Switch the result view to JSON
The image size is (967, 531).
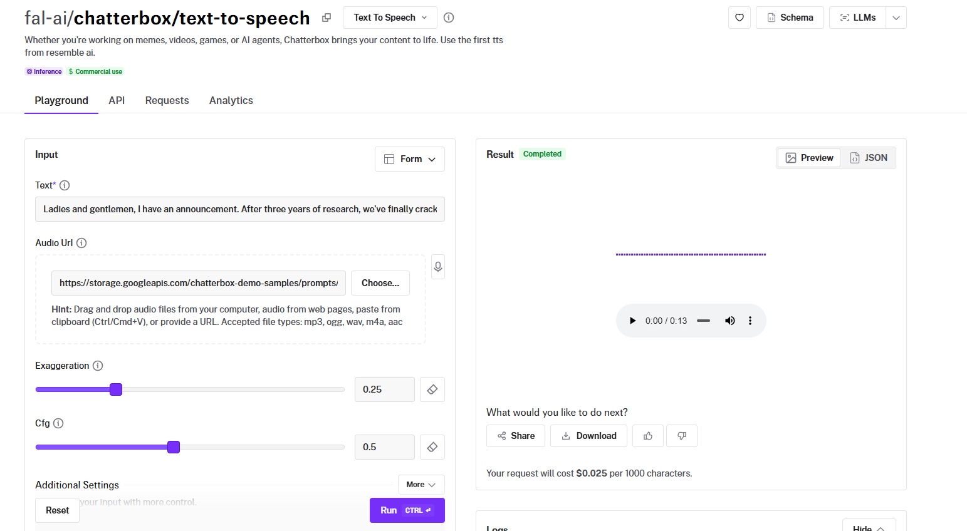pyautogui.click(x=869, y=158)
